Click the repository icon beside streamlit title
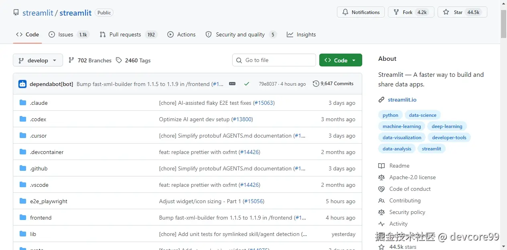The height and width of the screenshot is (250, 507). pyautogui.click(x=16, y=12)
